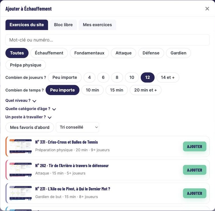The height and width of the screenshot is (211, 215).
Task: Open the Tri conseillé sort dropdown
Action: pyautogui.click(x=77, y=127)
